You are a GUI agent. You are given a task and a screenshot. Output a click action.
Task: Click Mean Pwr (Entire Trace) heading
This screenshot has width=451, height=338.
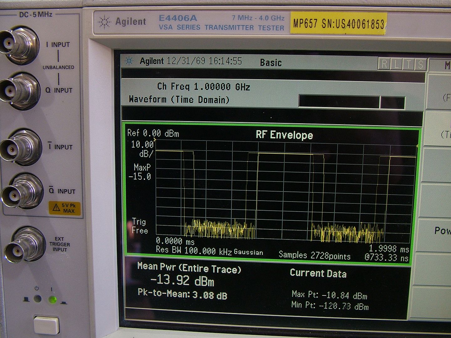pyautogui.click(x=189, y=269)
